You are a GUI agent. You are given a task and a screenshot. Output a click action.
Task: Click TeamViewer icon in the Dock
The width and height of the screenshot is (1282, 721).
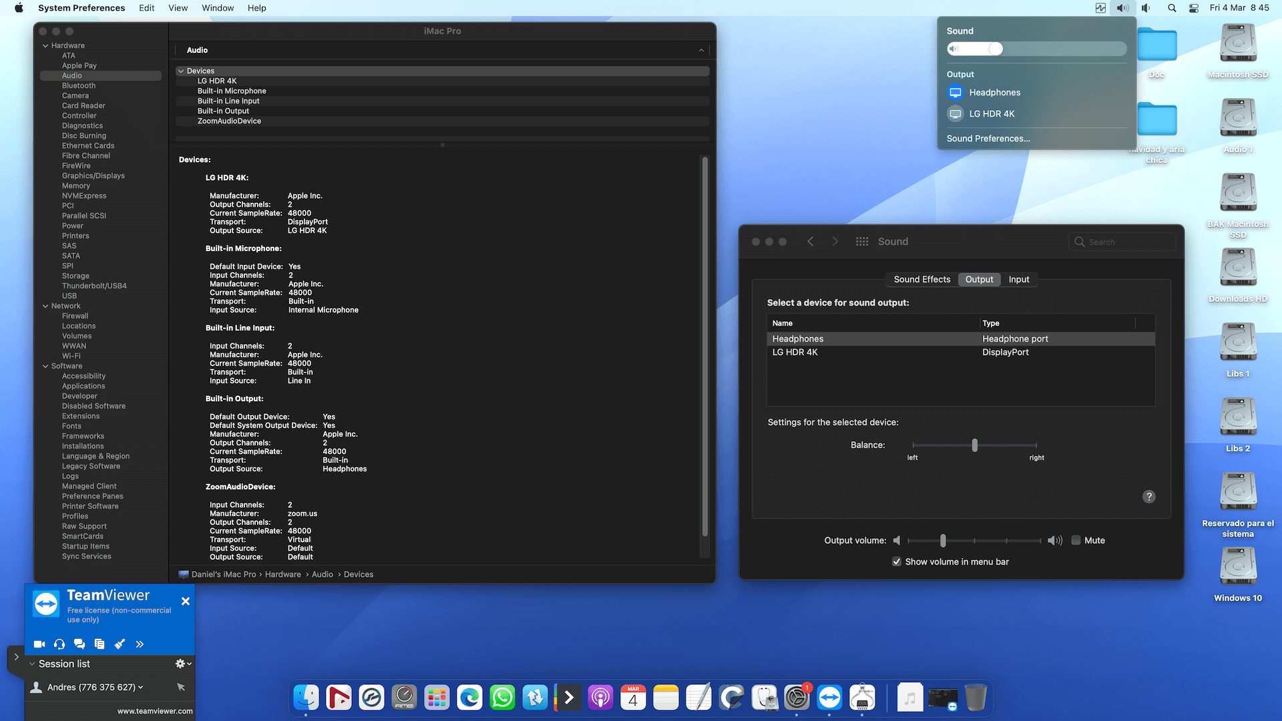pos(830,698)
